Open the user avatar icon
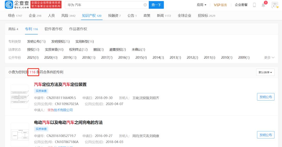Screen dimensions: 282x147 pos(275,5)
